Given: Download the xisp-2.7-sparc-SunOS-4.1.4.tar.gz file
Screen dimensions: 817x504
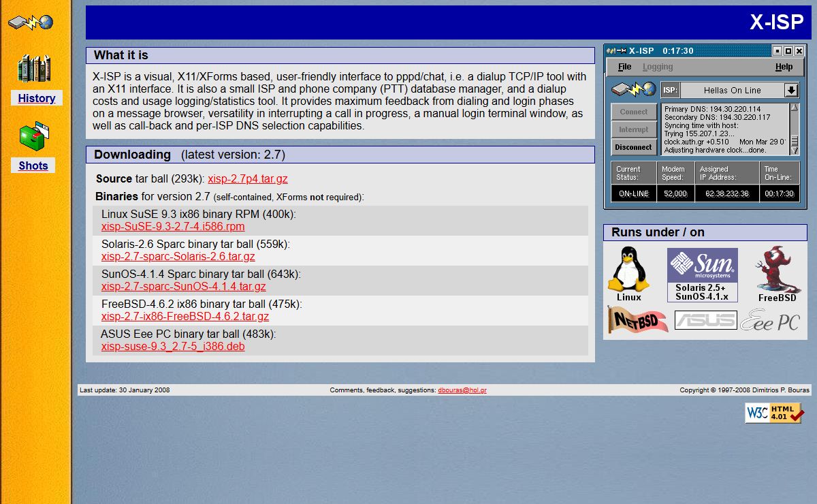Looking at the screenshot, I should point(184,287).
